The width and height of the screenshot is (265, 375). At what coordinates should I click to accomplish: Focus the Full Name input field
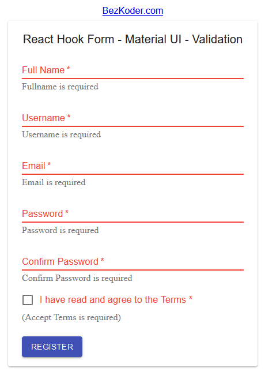click(x=132, y=70)
